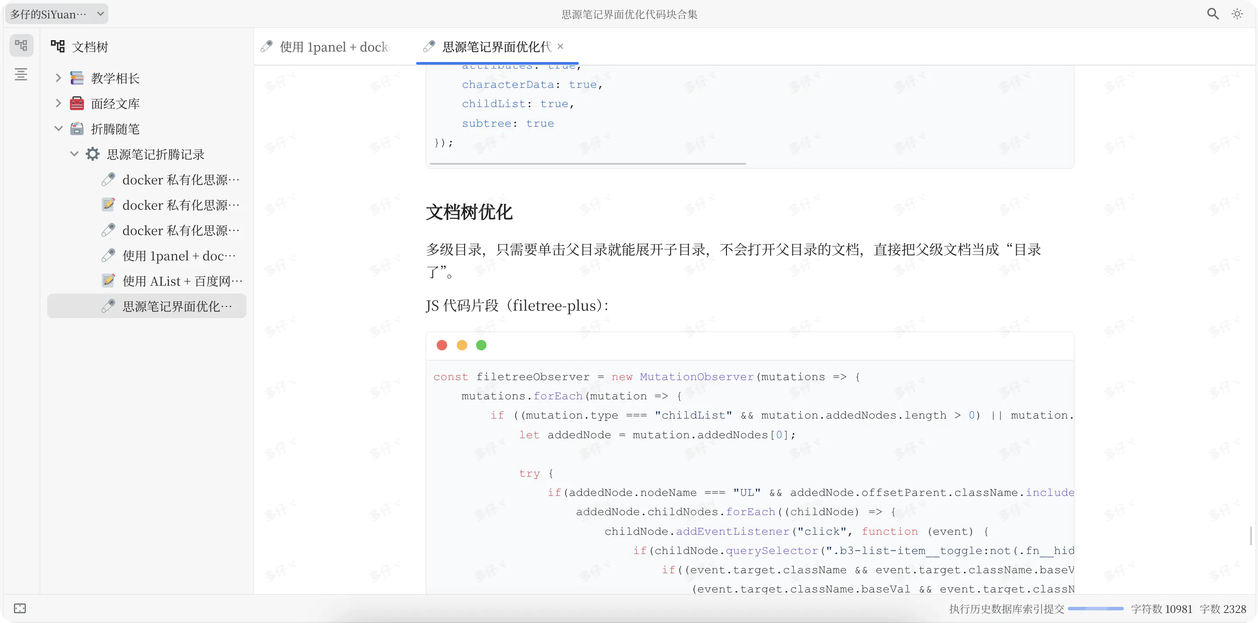
Task: Click the search icon in the top bar
Action: (x=1213, y=14)
